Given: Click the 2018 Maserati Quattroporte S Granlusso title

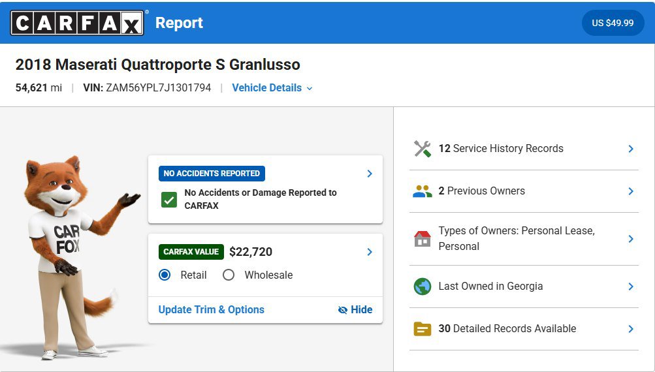Looking at the screenshot, I should 158,65.
